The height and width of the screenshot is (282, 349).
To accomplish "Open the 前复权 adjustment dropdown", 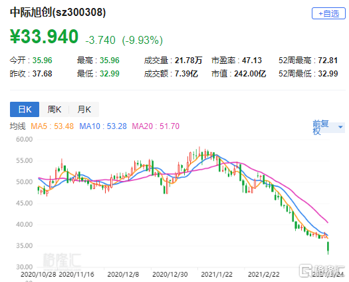I will 328,128.
